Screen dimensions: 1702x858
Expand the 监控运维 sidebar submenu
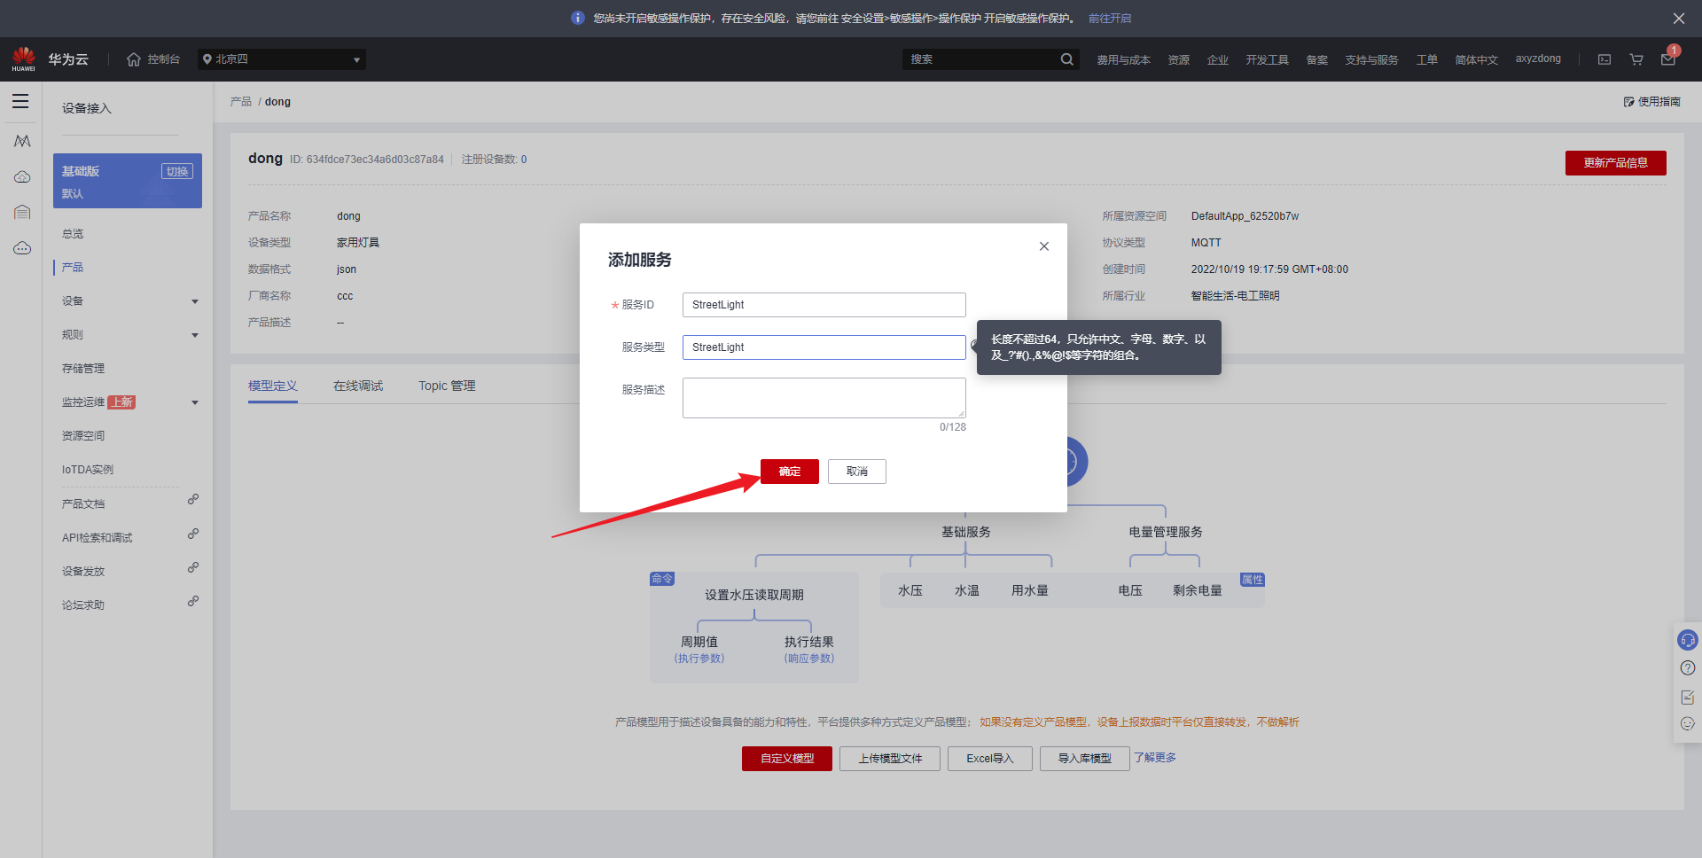tap(195, 402)
